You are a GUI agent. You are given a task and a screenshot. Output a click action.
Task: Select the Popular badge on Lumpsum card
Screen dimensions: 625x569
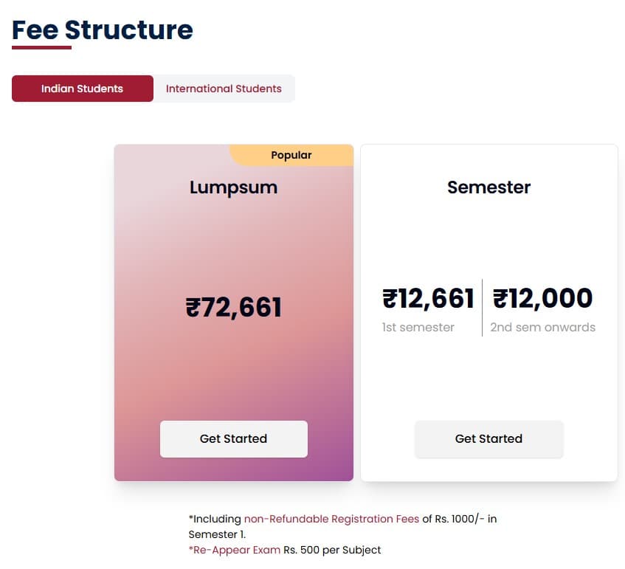tap(291, 155)
